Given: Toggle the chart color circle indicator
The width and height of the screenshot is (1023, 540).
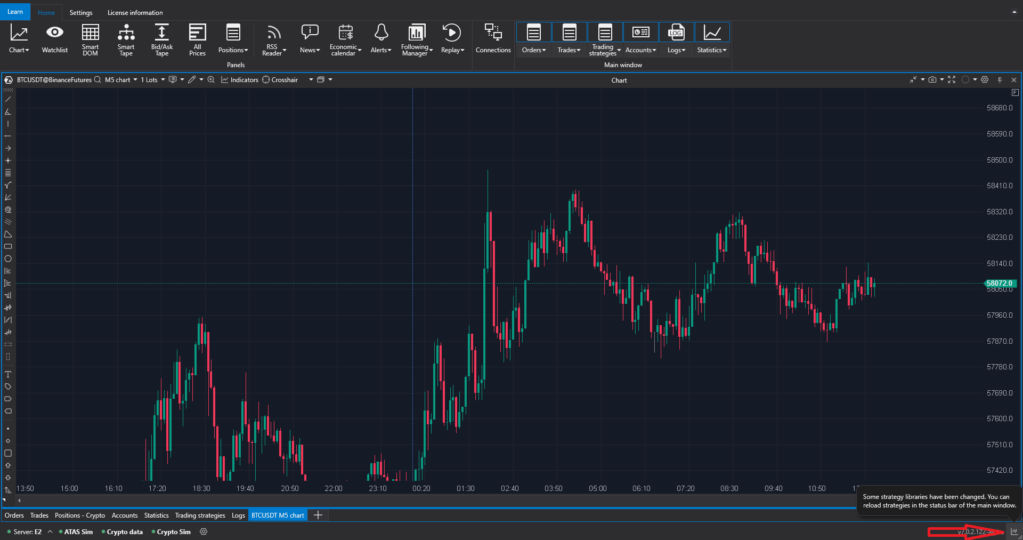Looking at the screenshot, I should (x=965, y=80).
